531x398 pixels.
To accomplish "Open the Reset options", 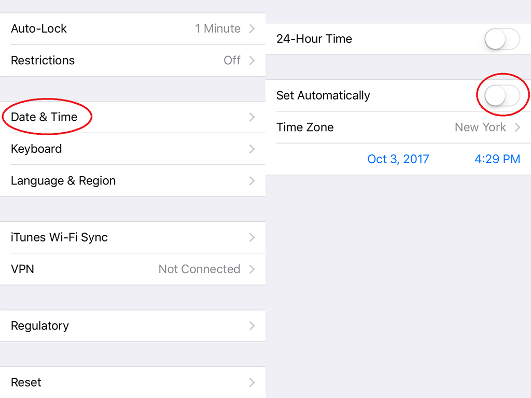I will [x=133, y=382].
